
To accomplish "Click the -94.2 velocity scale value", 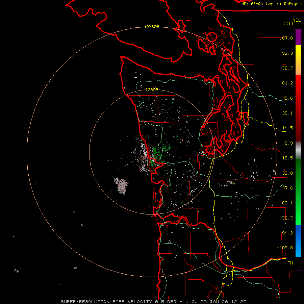I will click(286, 233).
